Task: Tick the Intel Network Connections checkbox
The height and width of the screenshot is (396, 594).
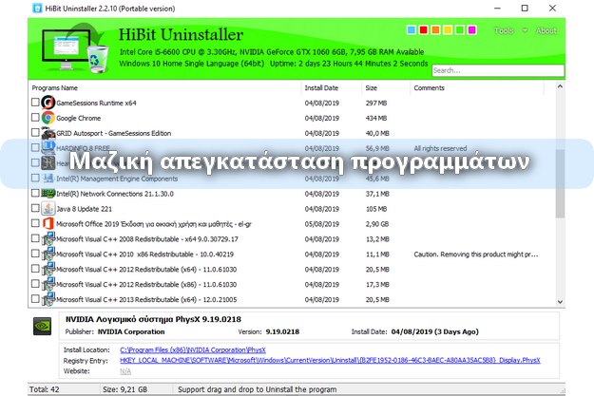Action: [x=35, y=193]
